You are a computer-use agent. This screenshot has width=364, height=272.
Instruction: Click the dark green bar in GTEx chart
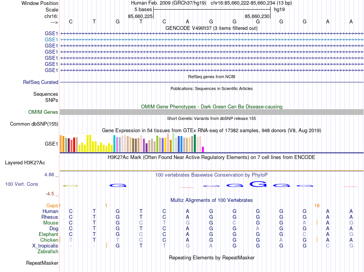click(195, 143)
